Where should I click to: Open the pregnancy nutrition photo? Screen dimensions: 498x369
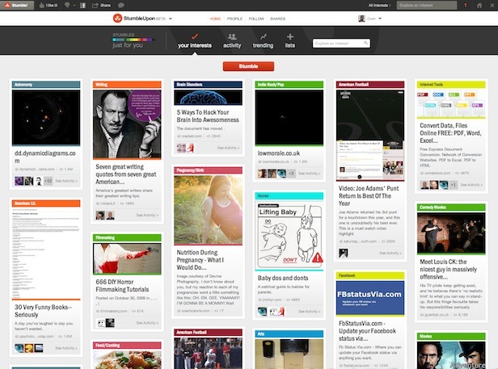pyautogui.click(x=208, y=210)
